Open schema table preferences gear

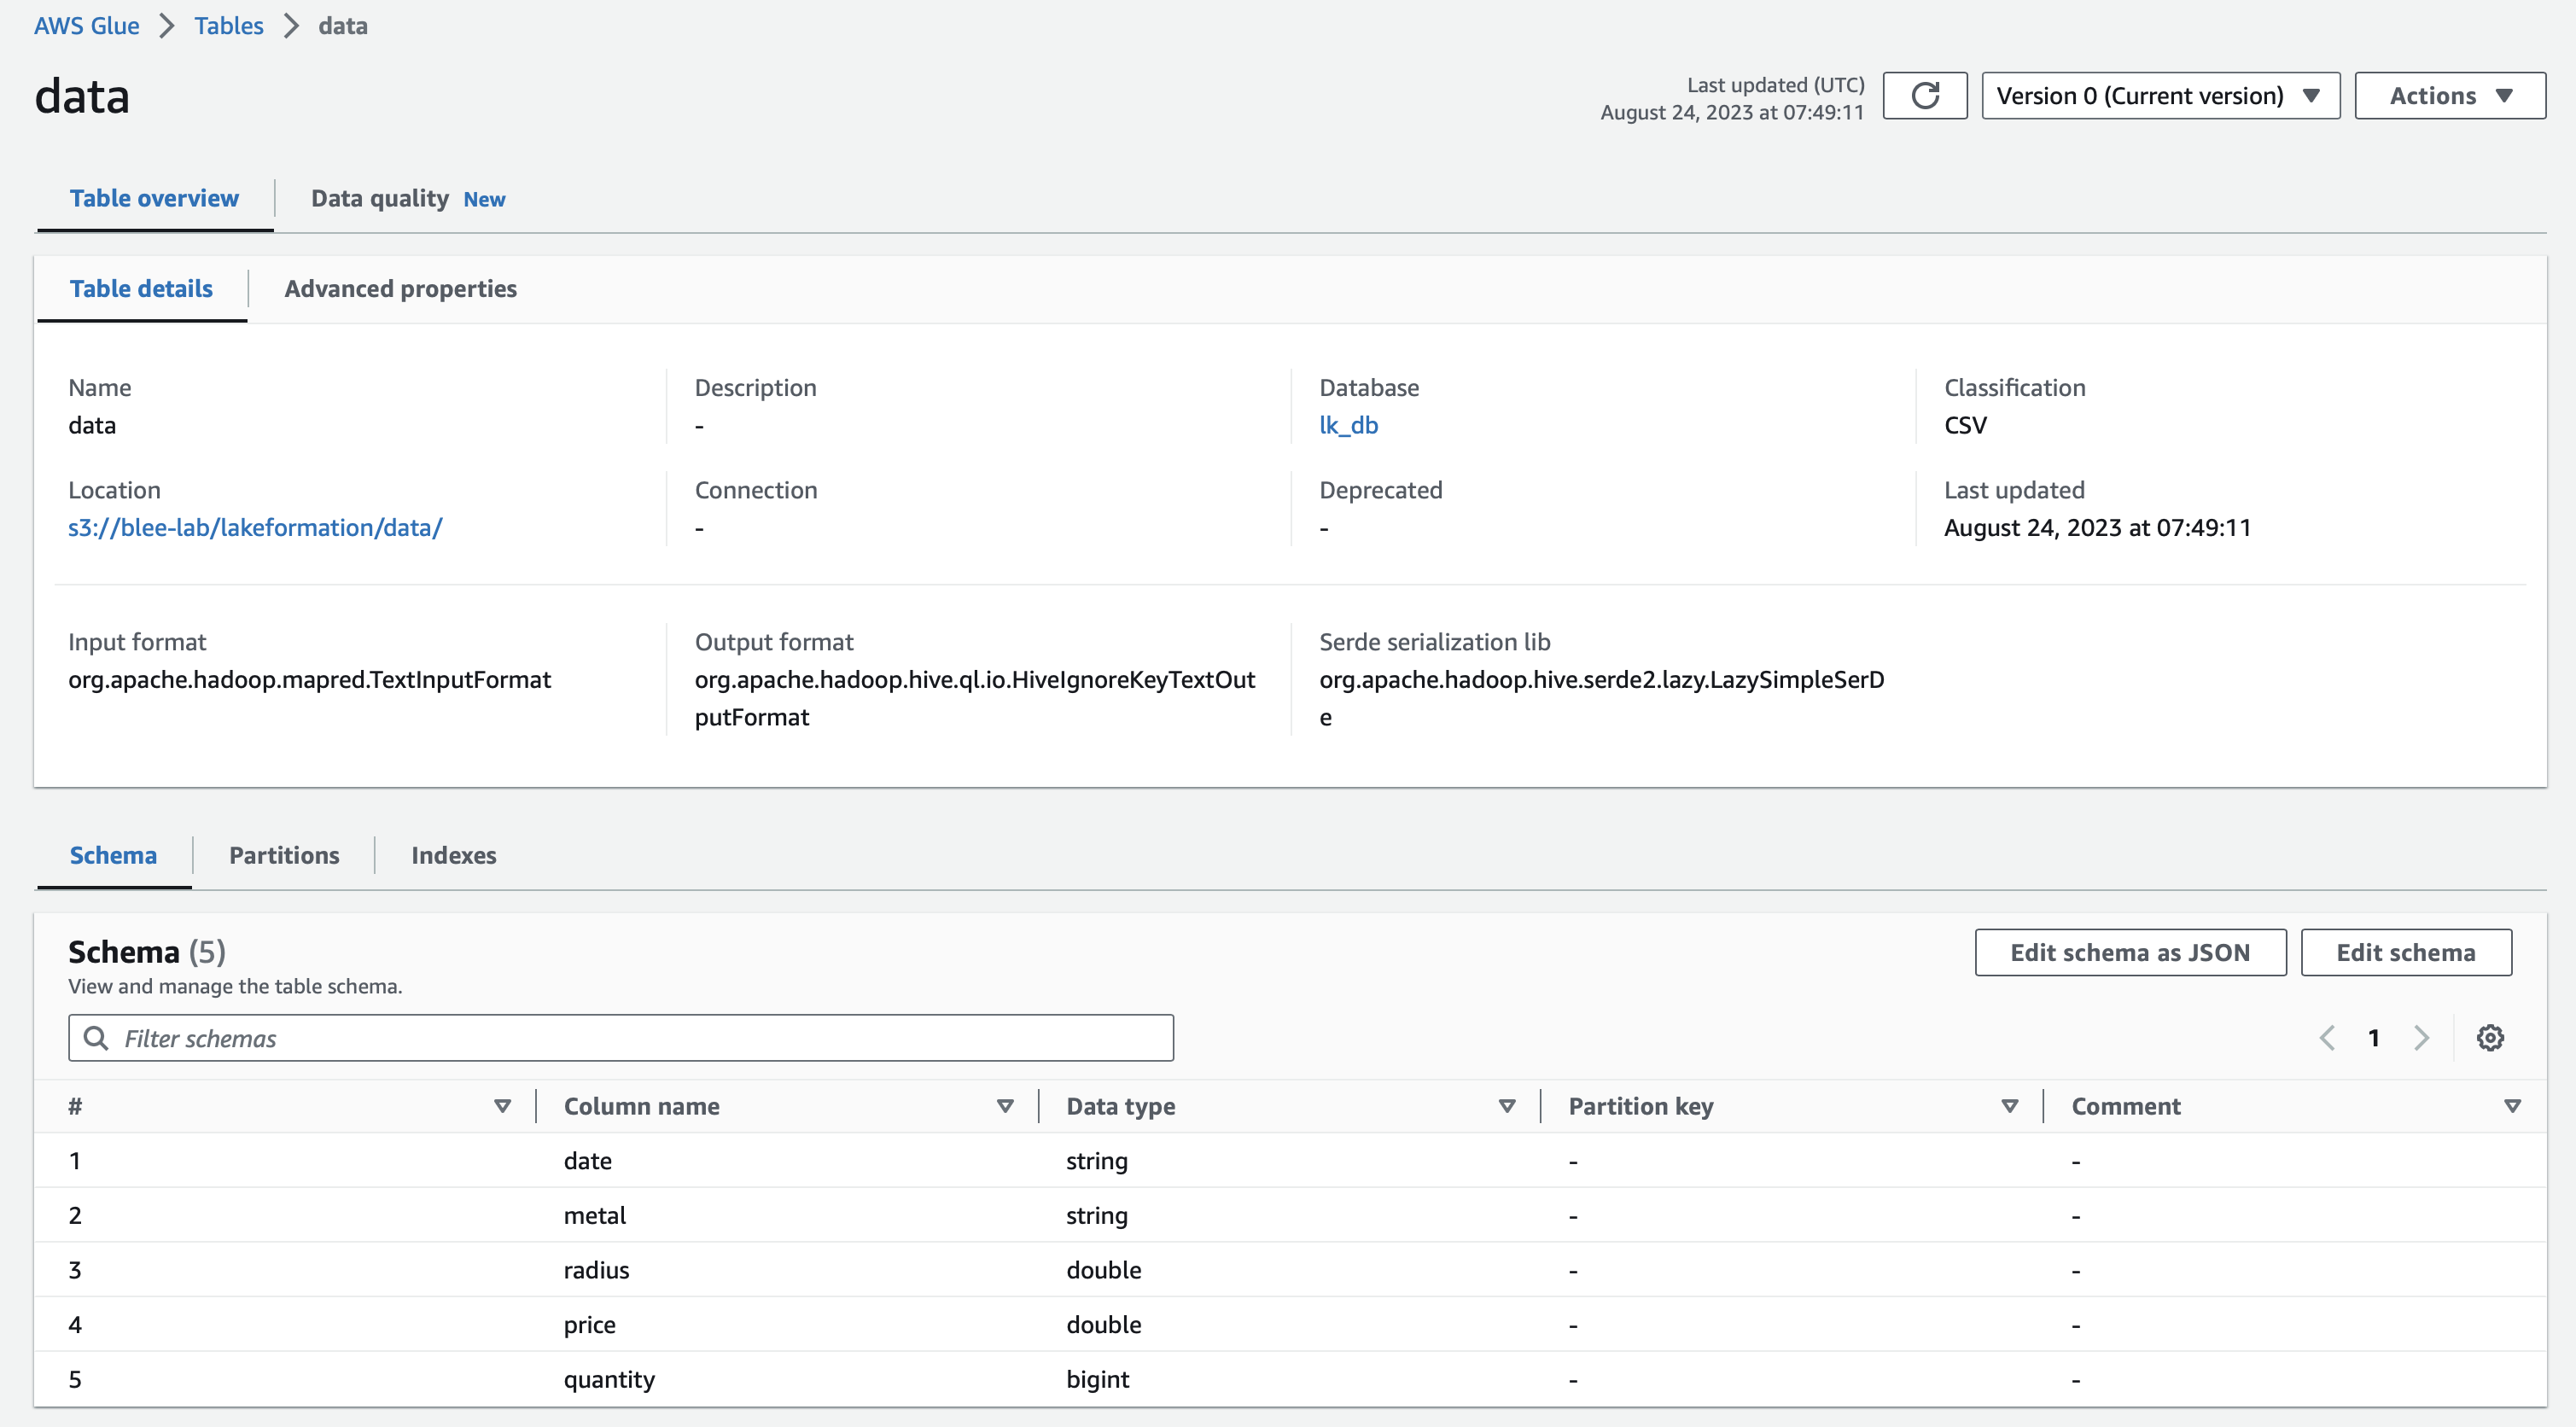(x=2490, y=1038)
